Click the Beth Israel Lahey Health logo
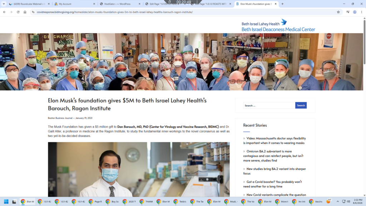The width and height of the screenshot is (366, 206). tap(278, 26)
